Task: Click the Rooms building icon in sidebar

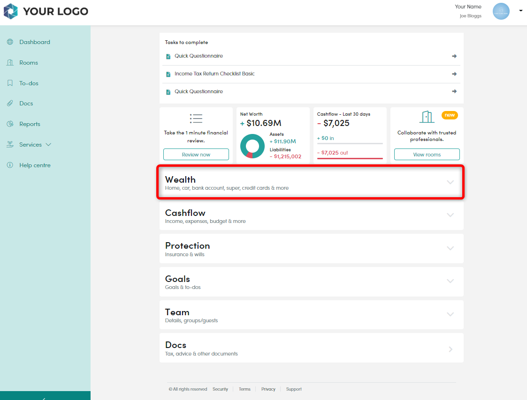Action: [x=10, y=63]
